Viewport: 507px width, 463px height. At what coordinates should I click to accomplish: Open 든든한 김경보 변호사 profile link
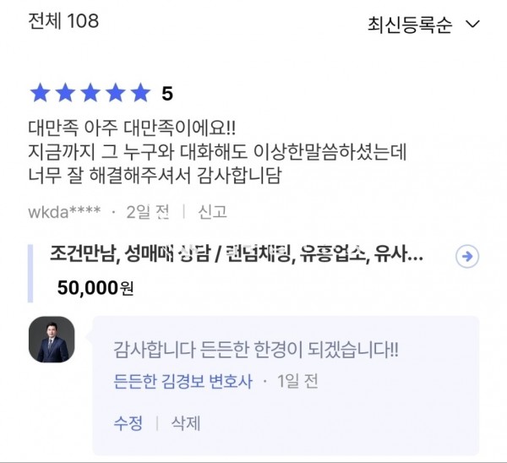(x=183, y=382)
